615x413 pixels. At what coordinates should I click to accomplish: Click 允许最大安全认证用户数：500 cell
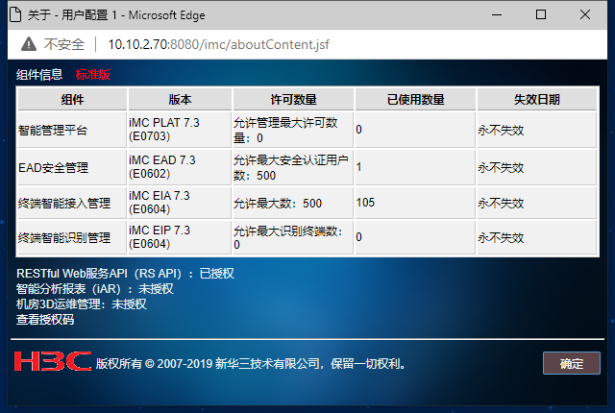click(x=293, y=167)
